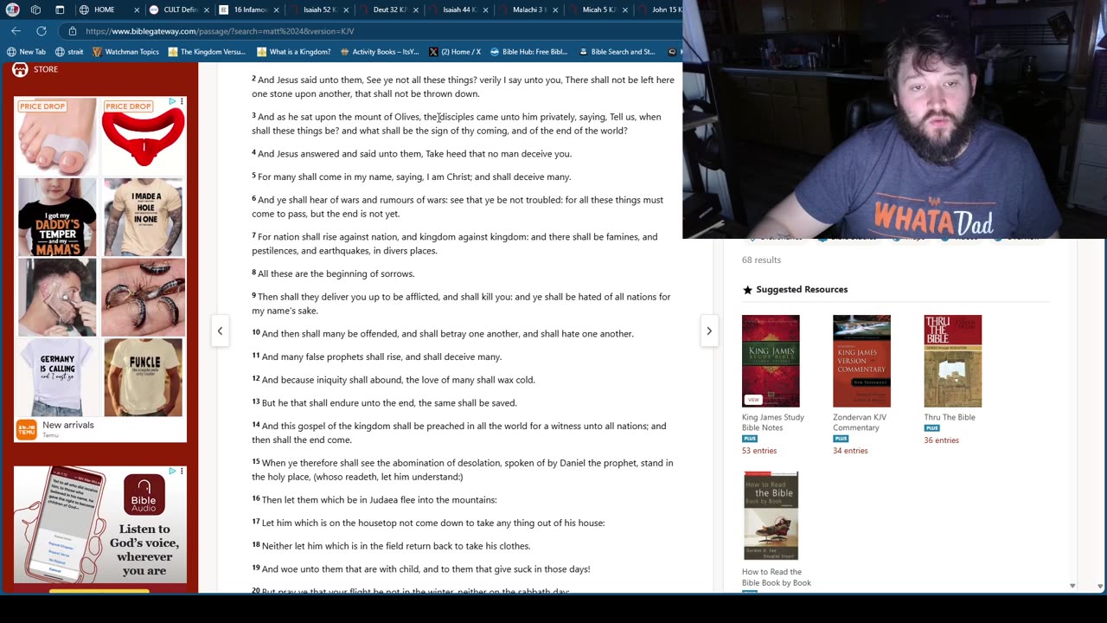Switch to the Isaiah 44 KJV tab
Screen dimensions: 1107x623
(459, 10)
